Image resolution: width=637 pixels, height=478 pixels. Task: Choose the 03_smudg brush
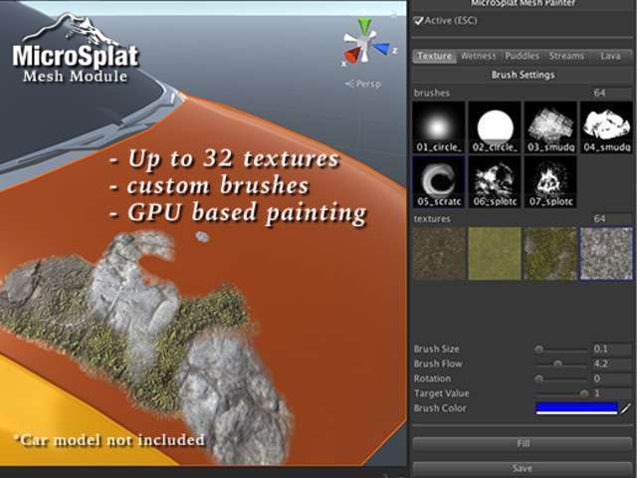[550, 127]
